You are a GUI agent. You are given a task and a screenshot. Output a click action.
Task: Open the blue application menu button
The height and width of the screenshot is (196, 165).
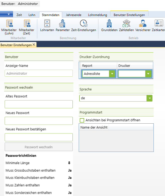6,14
